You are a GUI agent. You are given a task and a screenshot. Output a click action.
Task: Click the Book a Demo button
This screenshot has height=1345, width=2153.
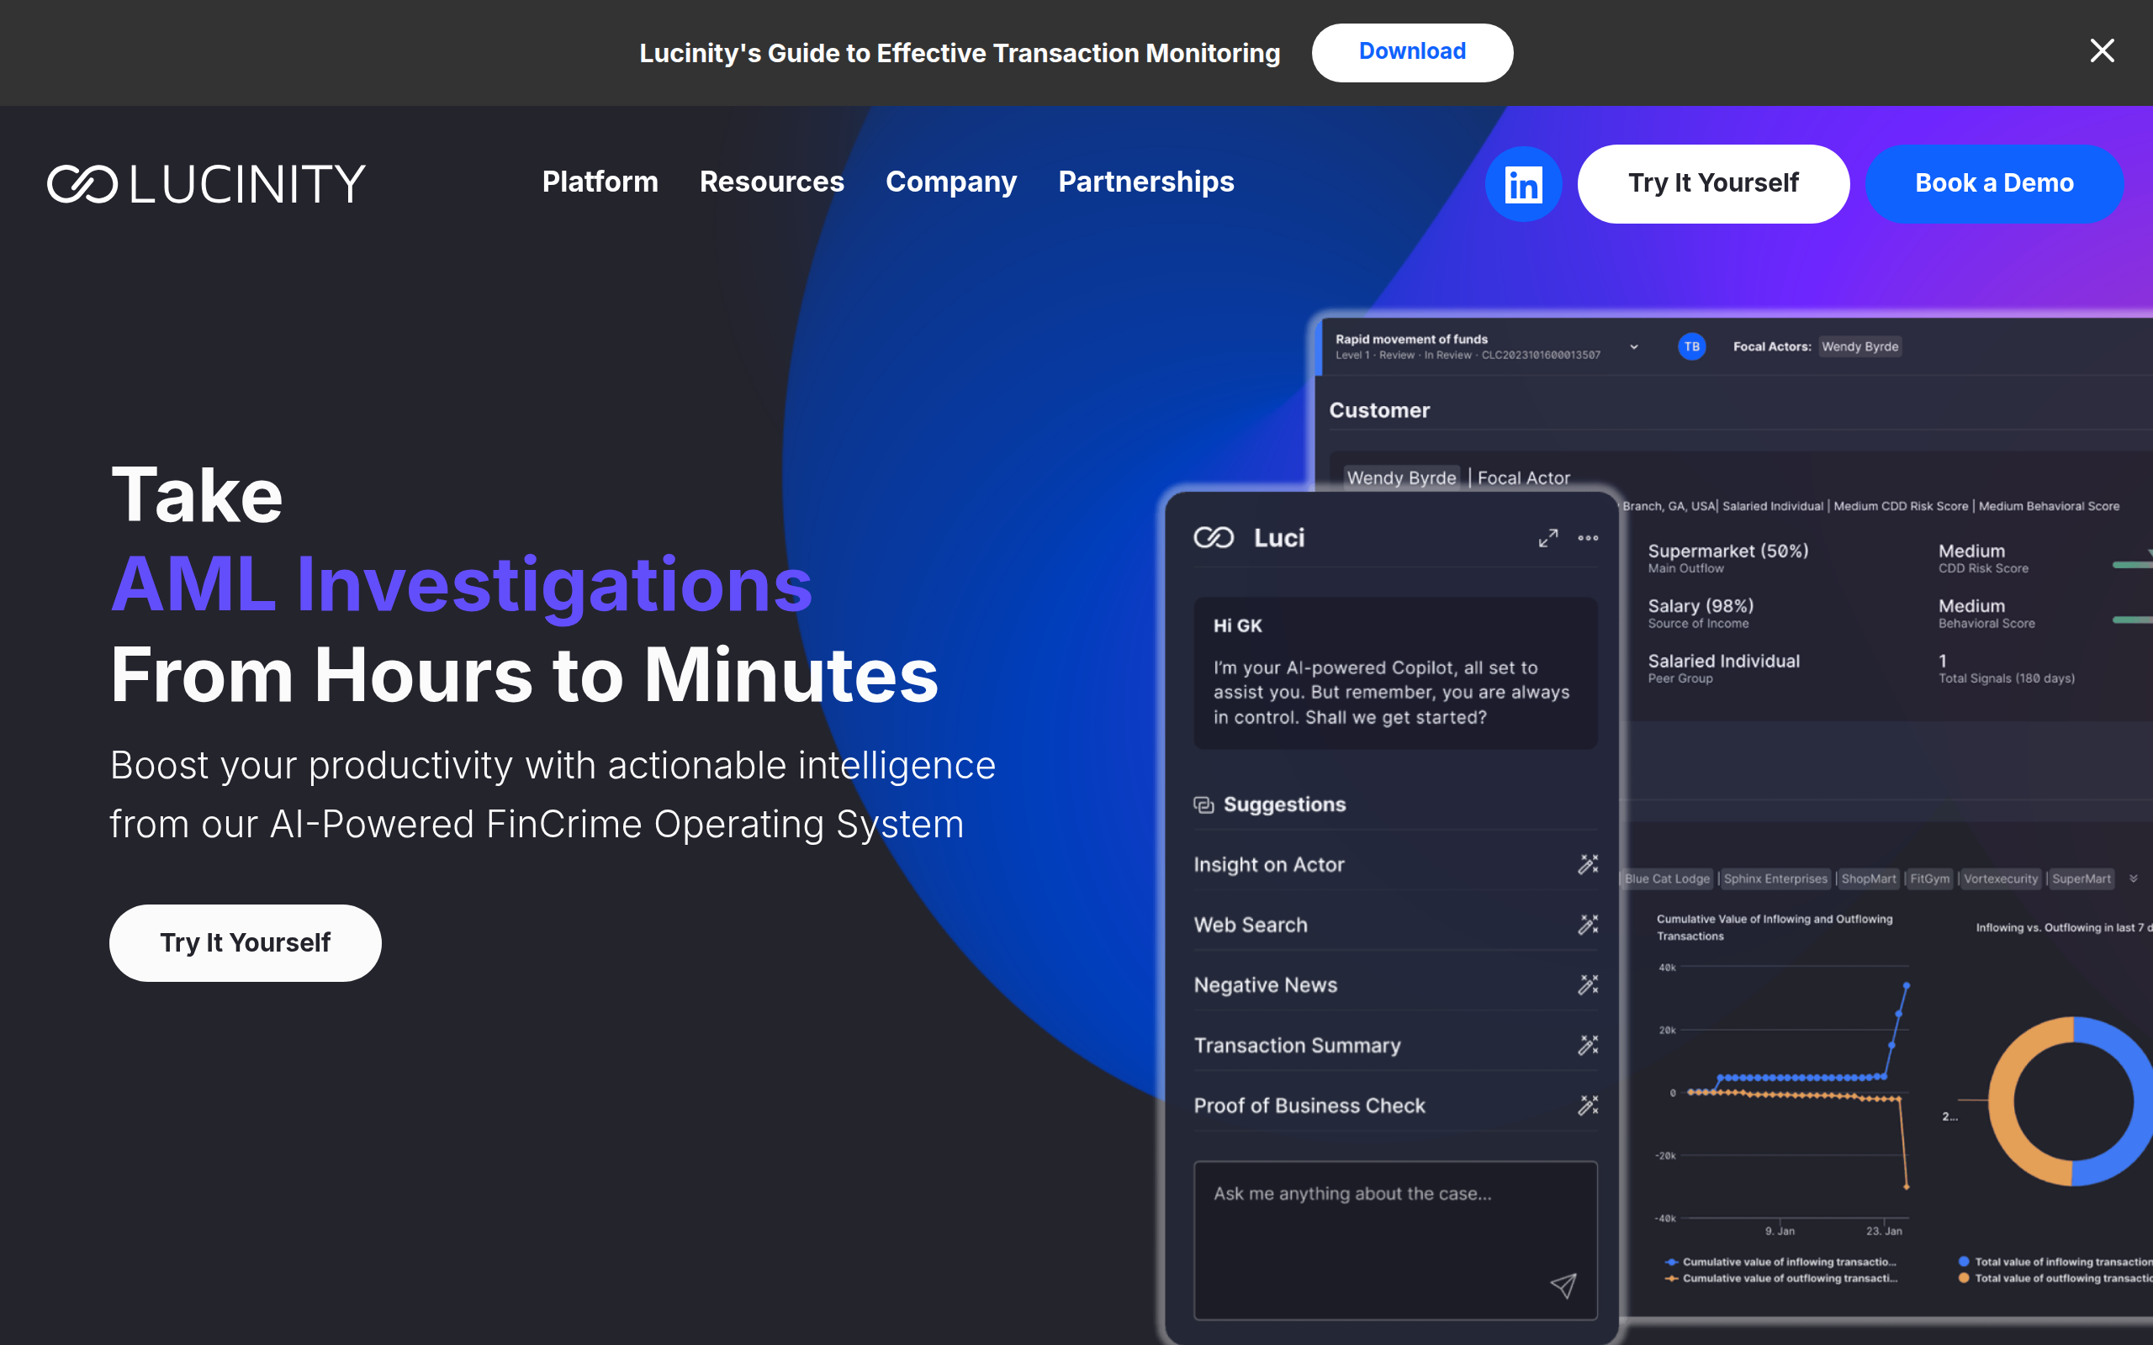coord(1993,184)
